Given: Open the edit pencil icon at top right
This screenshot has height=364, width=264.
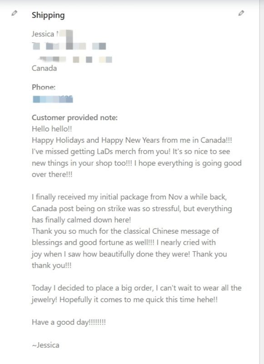Looking at the screenshot, I should 241,13.
